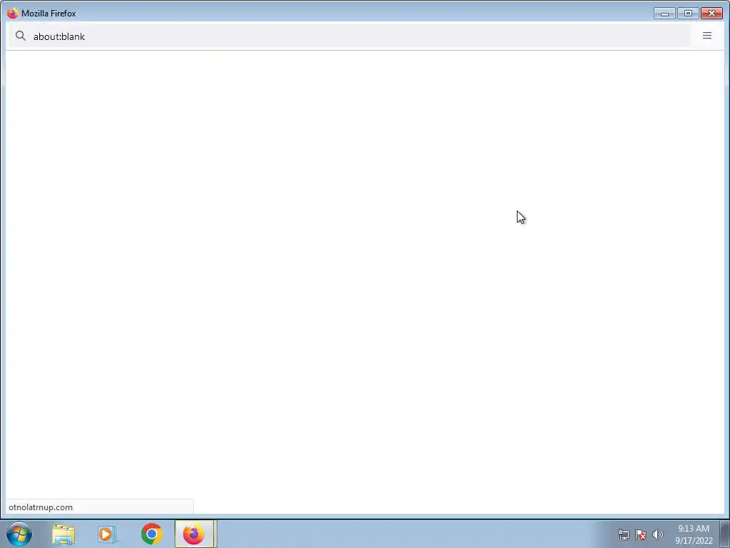Open Google Chrome from the taskbar

tap(151, 534)
